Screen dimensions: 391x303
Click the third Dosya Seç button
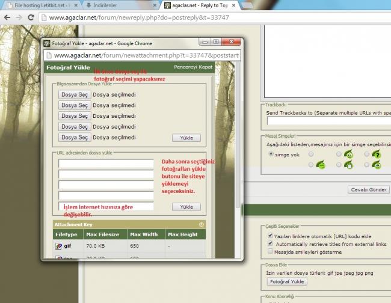75,116
